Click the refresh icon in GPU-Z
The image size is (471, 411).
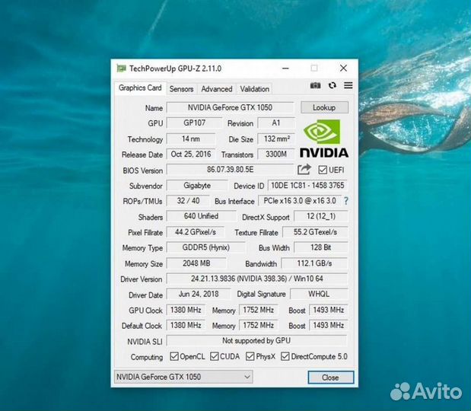(332, 85)
